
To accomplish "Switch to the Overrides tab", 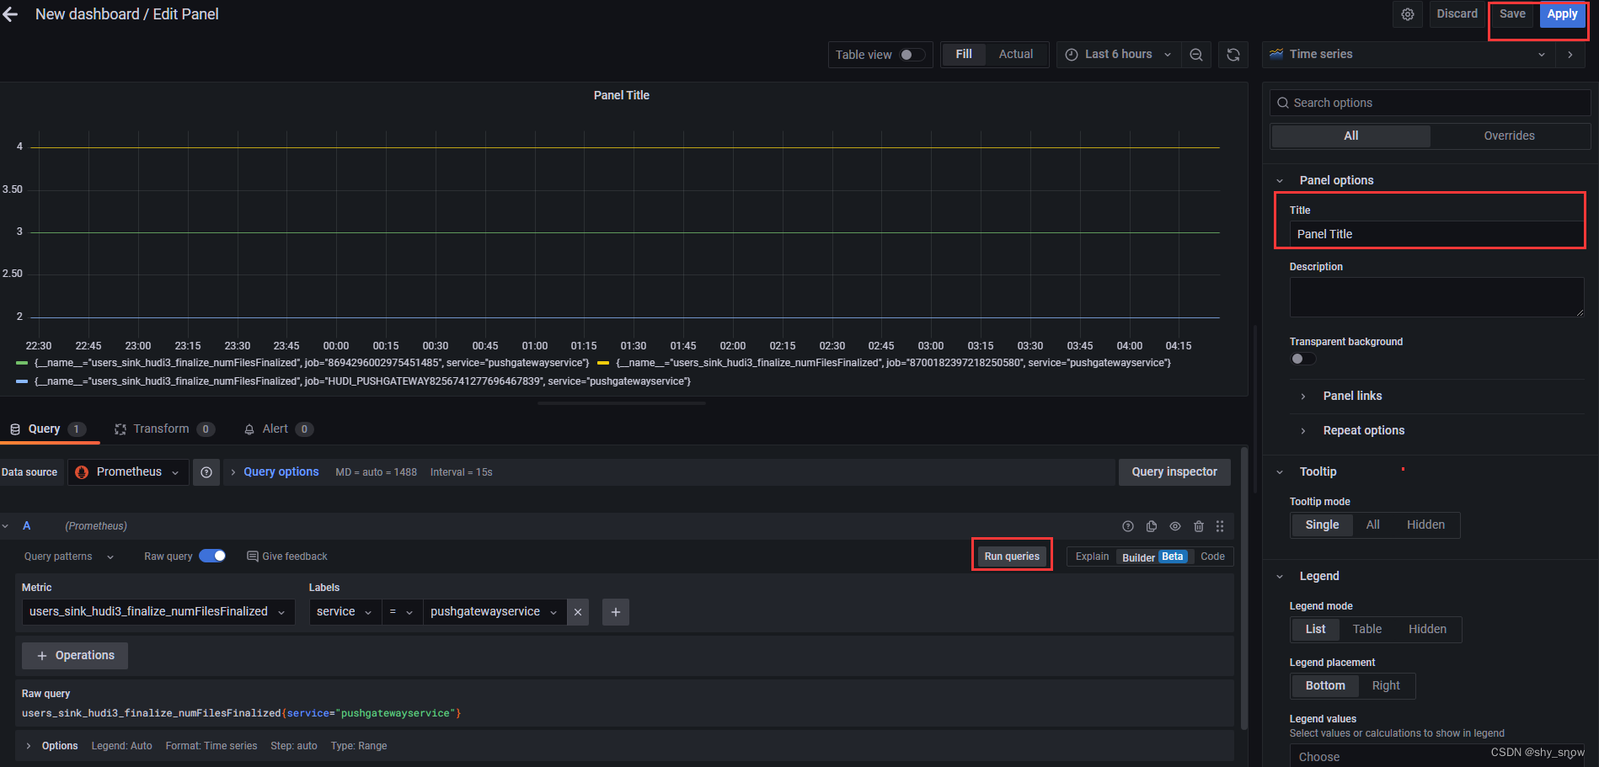I will 1508,136.
